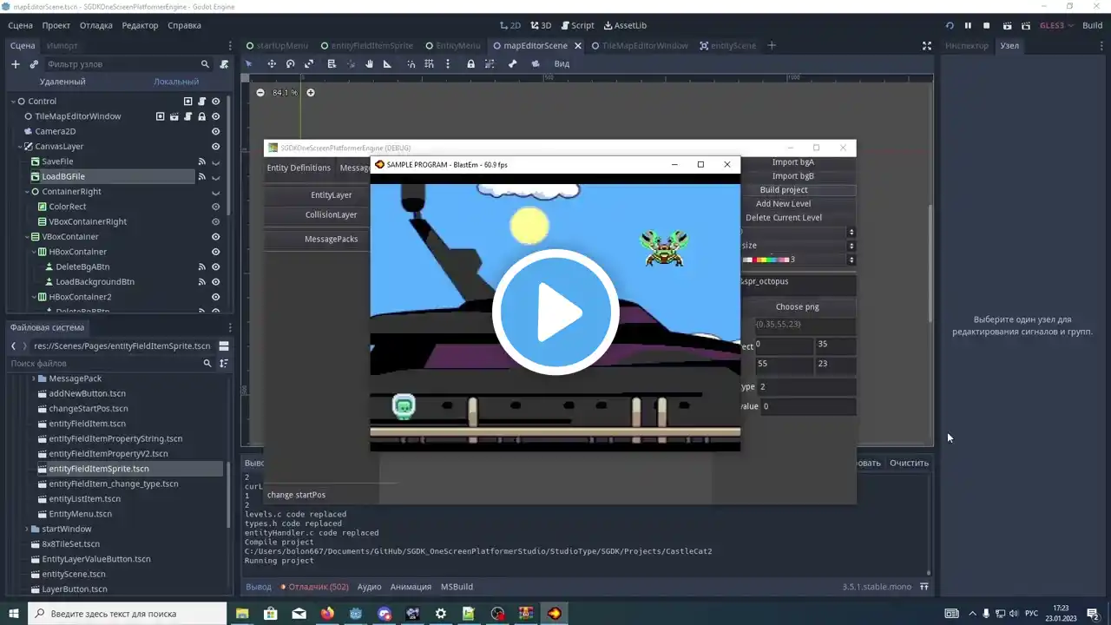Toggle visibility of Control node
Screen dimensions: 1111x625
[216, 102]
